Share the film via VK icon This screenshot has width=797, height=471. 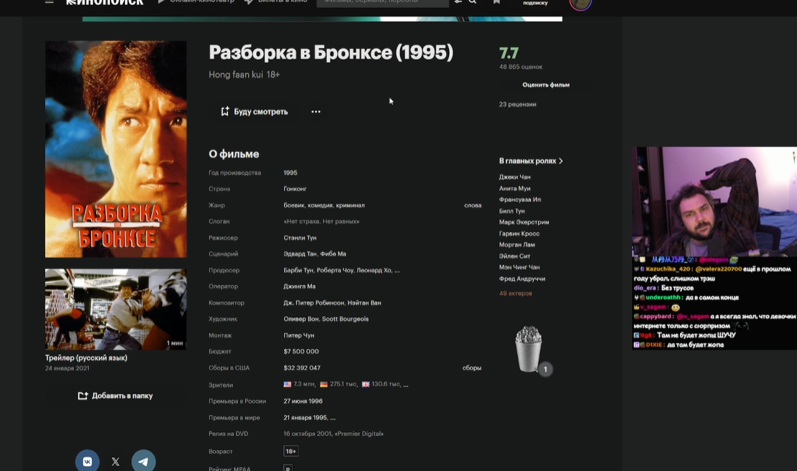pos(88,462)
